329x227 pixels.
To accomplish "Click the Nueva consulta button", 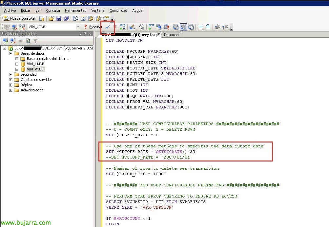I will pos(19,18).
